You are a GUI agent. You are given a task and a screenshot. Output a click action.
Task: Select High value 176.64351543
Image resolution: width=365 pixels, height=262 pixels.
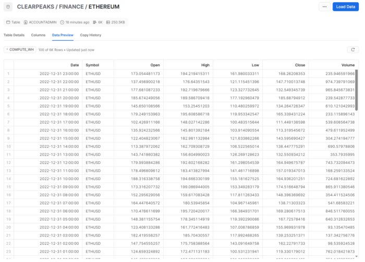pos(196,82)
